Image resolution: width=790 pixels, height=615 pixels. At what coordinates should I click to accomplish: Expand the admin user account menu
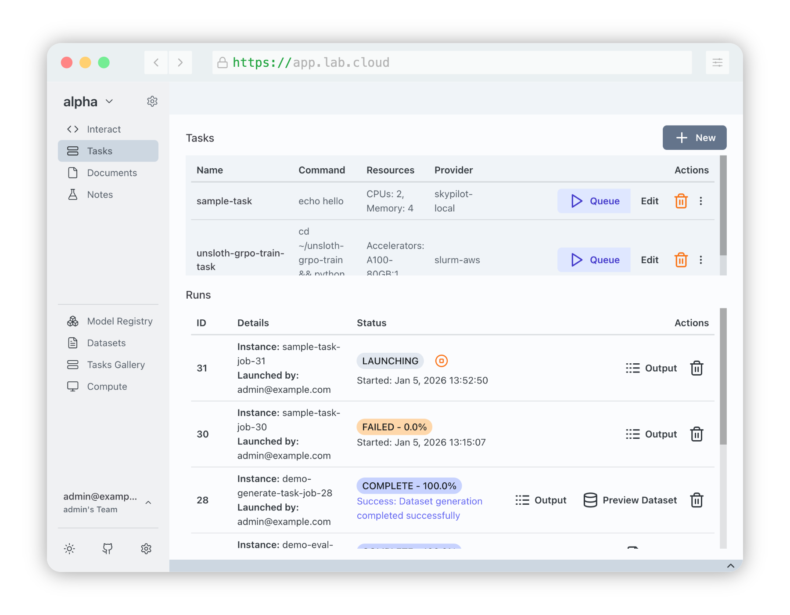point(148,503)
